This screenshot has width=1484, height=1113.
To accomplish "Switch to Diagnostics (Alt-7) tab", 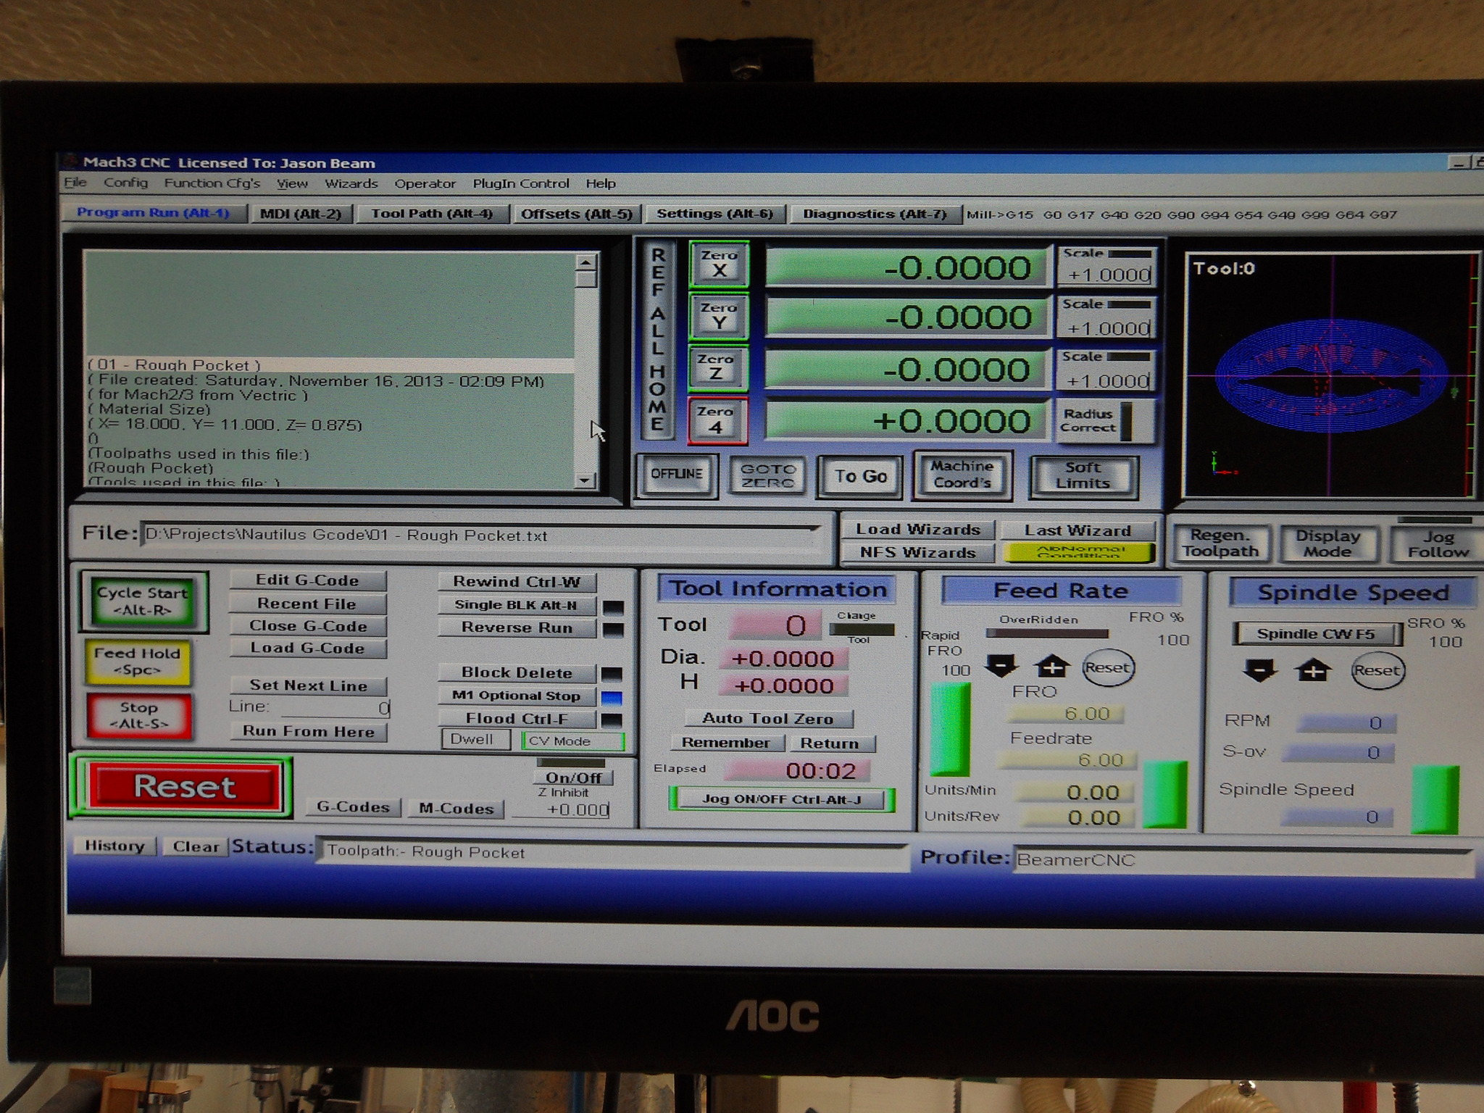I will (874, 214).
